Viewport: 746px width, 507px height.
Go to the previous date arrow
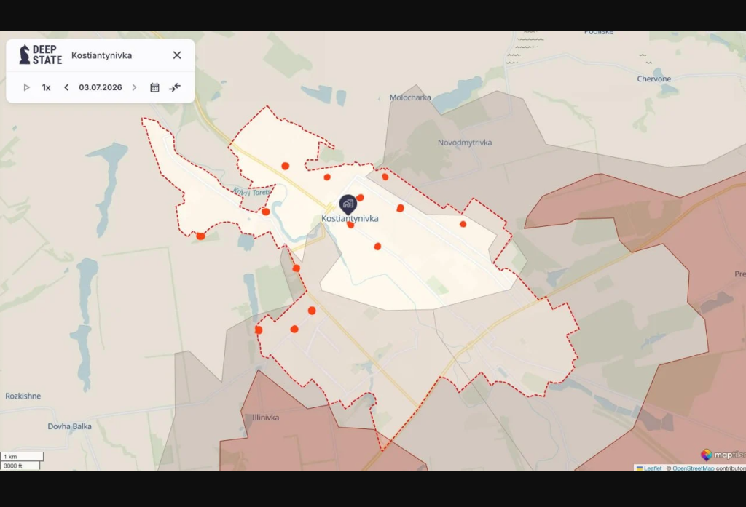[66, 87]
